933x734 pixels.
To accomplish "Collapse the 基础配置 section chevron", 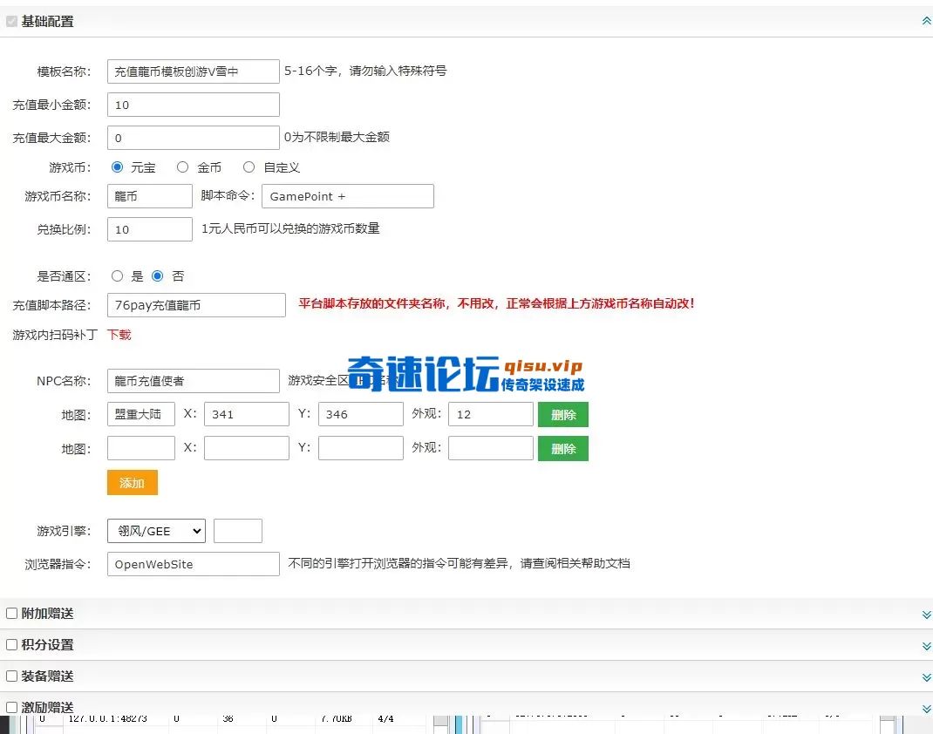I will [x=926, y=21].
